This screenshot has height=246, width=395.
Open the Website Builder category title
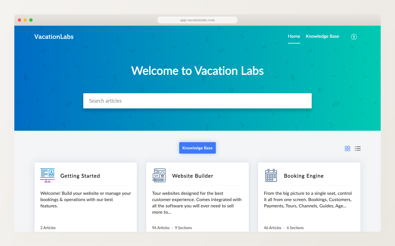point(193,176)
